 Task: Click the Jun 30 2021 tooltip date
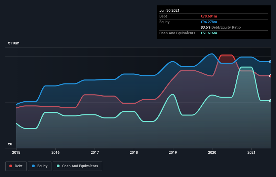[x=169, y=10]
